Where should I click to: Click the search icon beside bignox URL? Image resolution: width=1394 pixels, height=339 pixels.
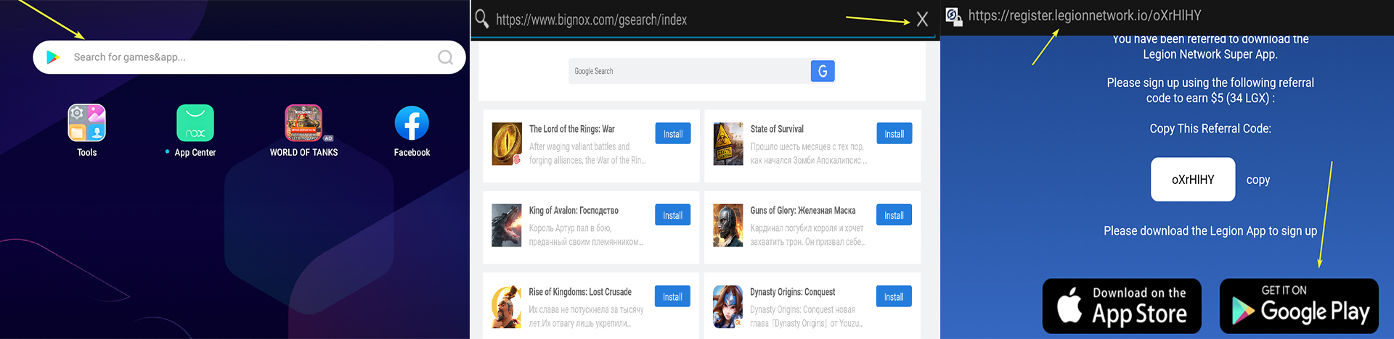481,19
